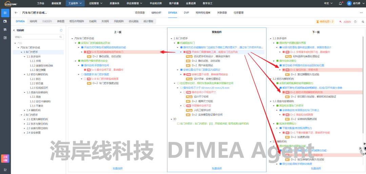This screenshot has height=174, width=366.
Task: Click 批量选择 under the 上一级 column
Action: (118, 168)
